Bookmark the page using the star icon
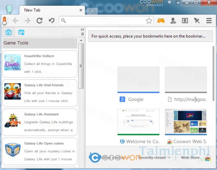 (149, 21)
